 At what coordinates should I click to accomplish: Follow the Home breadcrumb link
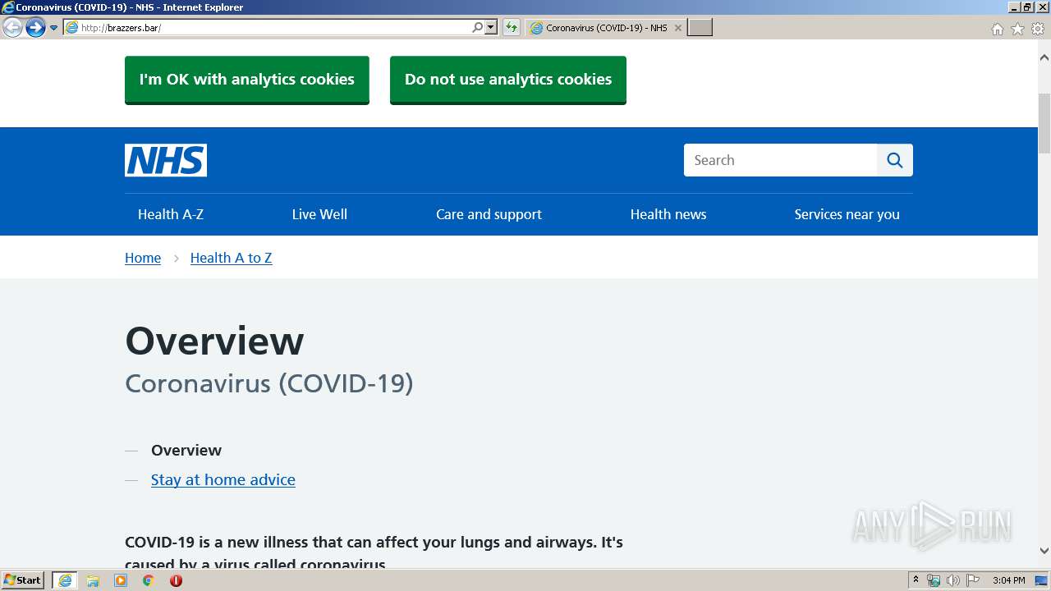click(143, 258)
